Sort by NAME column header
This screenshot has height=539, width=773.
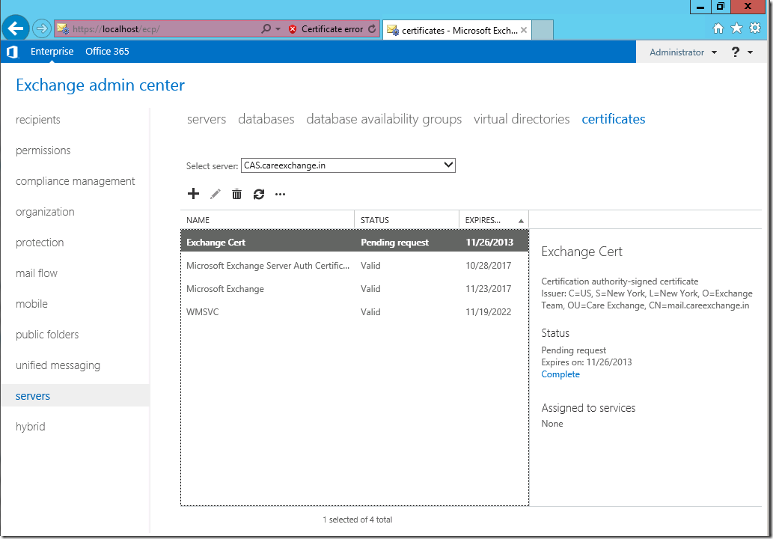click(x=267, y=220)
